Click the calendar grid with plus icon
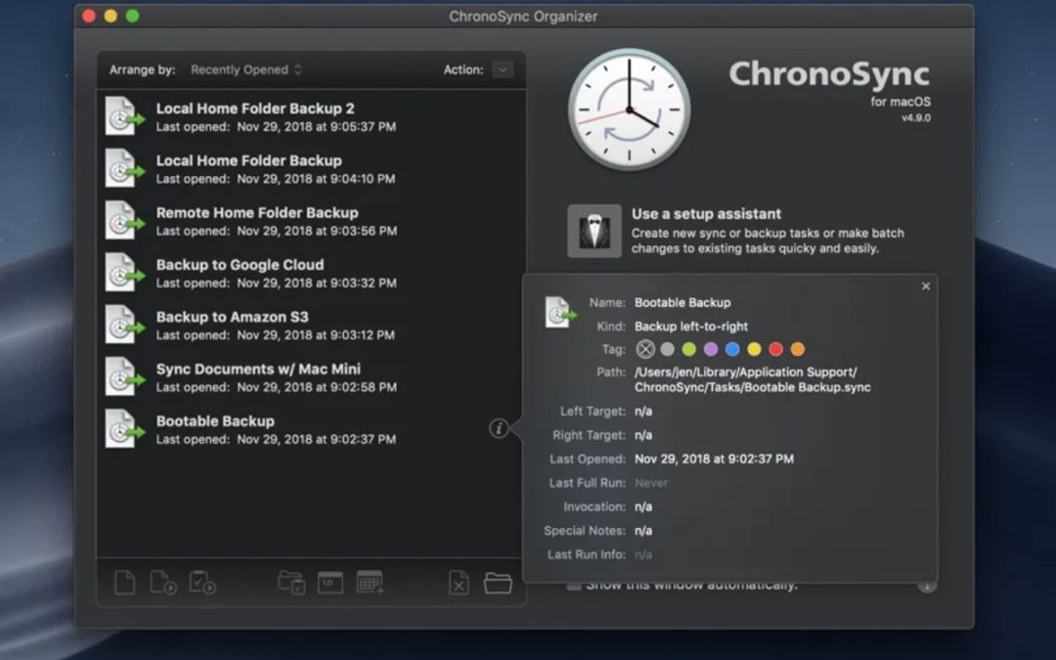This screenshot has width=1056, height=660. 370,583
